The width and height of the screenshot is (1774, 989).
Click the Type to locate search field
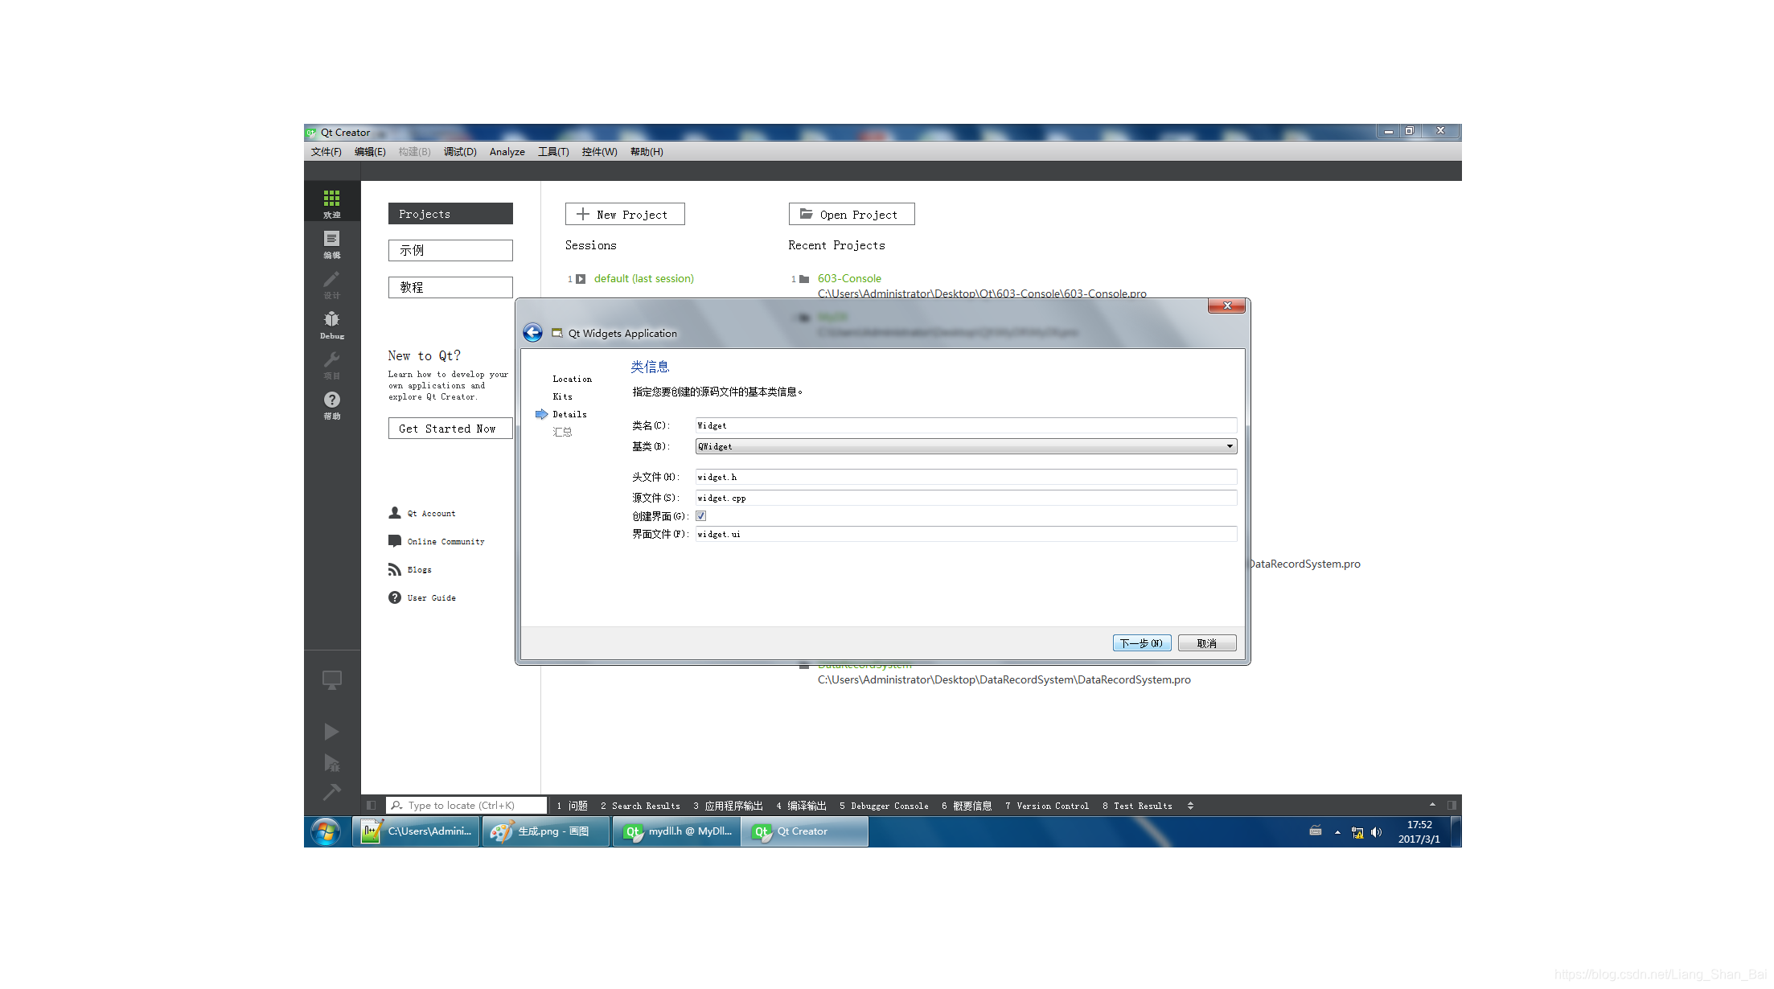466,805
